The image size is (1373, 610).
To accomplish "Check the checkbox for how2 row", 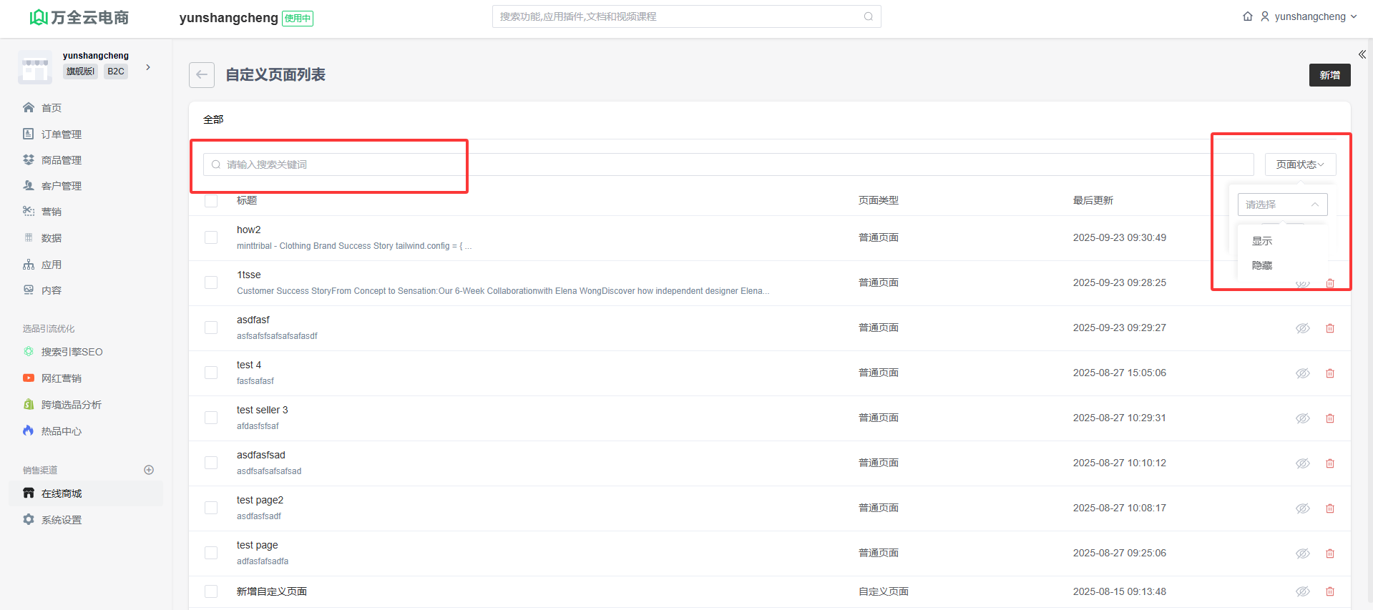I will point(211,237).
